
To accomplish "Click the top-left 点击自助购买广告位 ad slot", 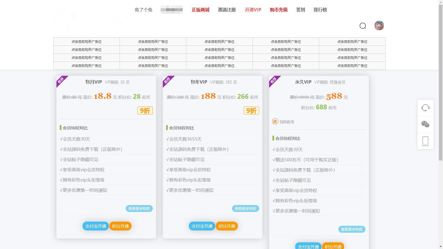I will (x=86, y=41).
